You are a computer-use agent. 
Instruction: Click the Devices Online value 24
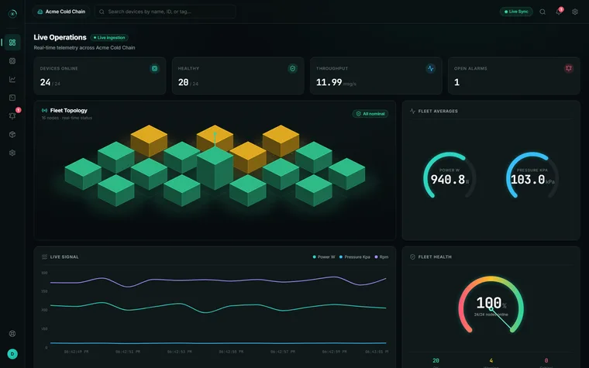tap(46, 82)
